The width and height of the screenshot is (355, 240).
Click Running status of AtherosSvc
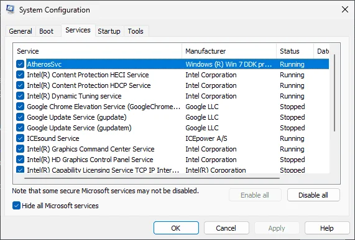tap(292, 64)
